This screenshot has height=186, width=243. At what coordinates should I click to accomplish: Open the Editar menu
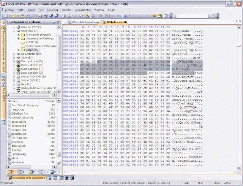[21, 10]
